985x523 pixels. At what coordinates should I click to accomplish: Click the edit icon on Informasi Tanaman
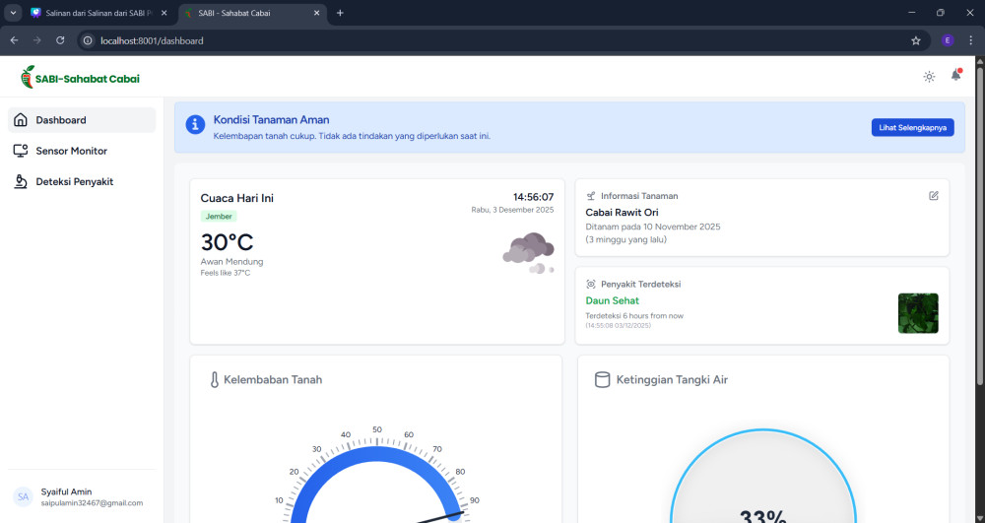coord(934,195)
